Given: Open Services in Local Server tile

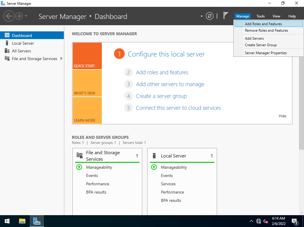Looking at the screenshot, I should (168, 184).
